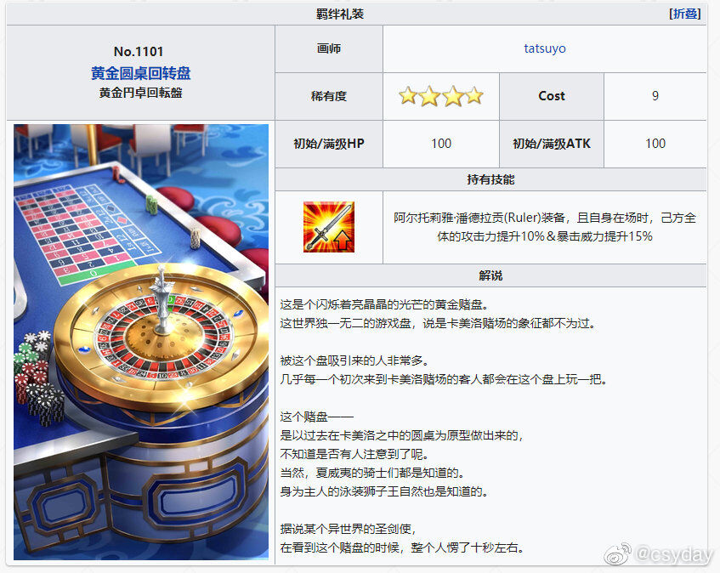Click the Weibo logo watermark

[x=618, y=553]
